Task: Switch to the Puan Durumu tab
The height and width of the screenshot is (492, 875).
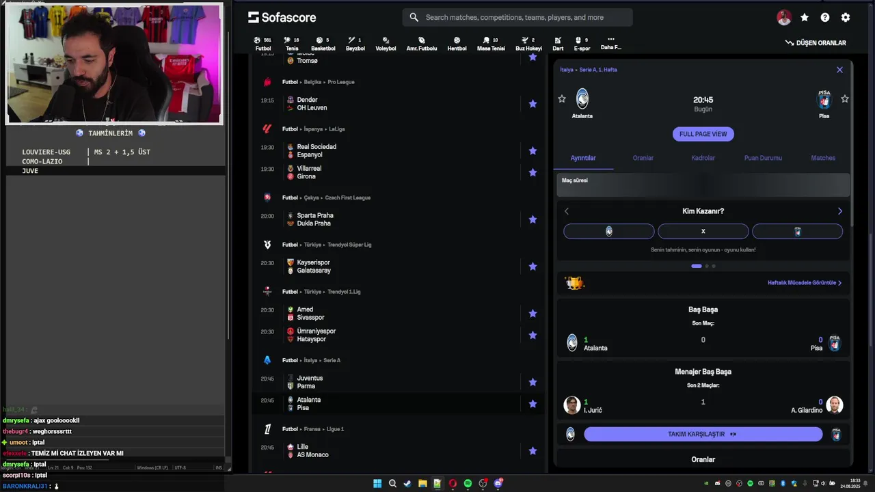Action: (763, 158)
